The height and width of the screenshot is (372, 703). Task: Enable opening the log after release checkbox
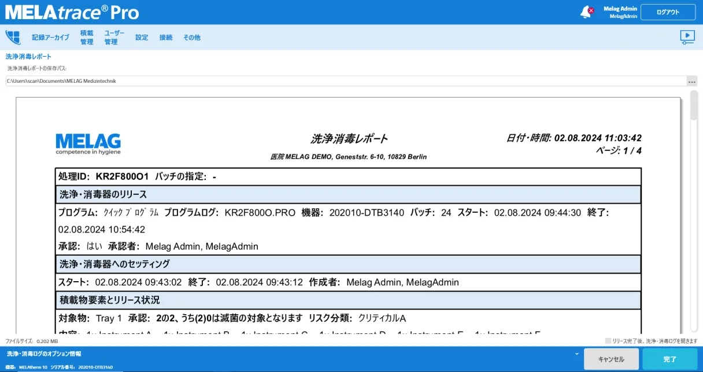[x=608, y=341]
